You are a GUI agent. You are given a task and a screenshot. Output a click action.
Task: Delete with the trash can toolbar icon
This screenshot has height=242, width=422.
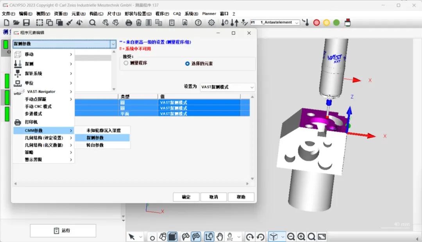click(139, 23)
